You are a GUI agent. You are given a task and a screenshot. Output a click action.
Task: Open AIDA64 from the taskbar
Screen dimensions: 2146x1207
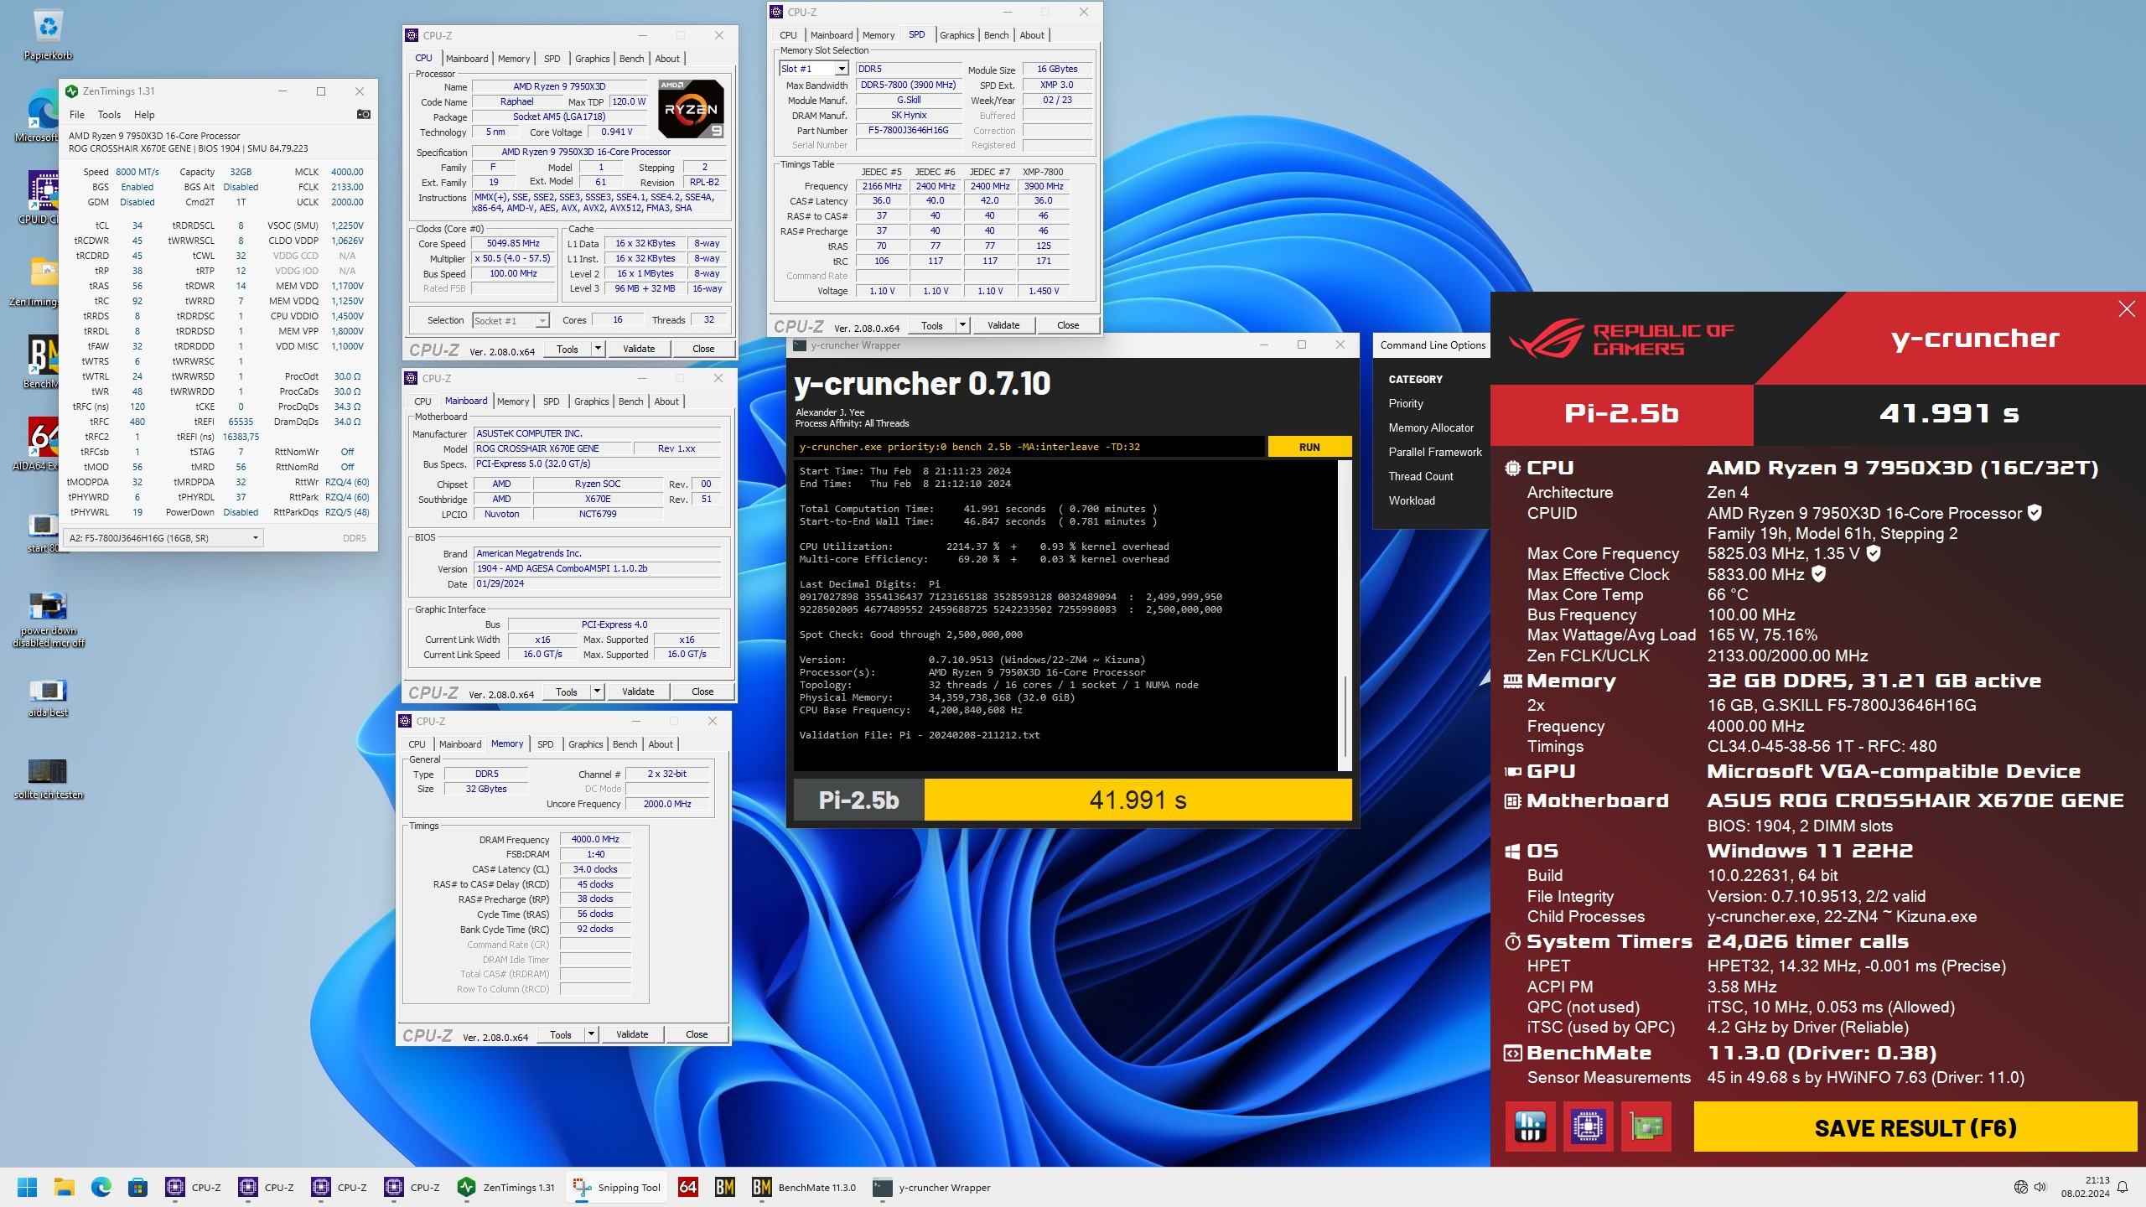click(687, 1187)
